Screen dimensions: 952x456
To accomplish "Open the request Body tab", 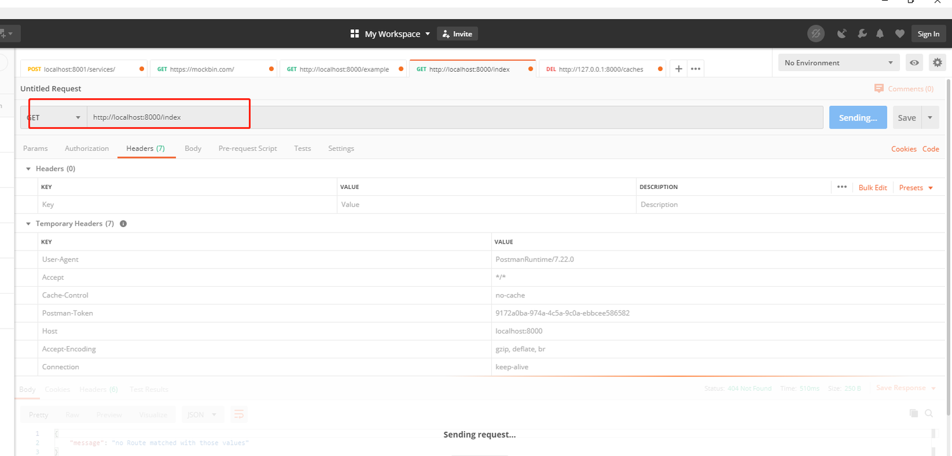I will click(193, 148).
